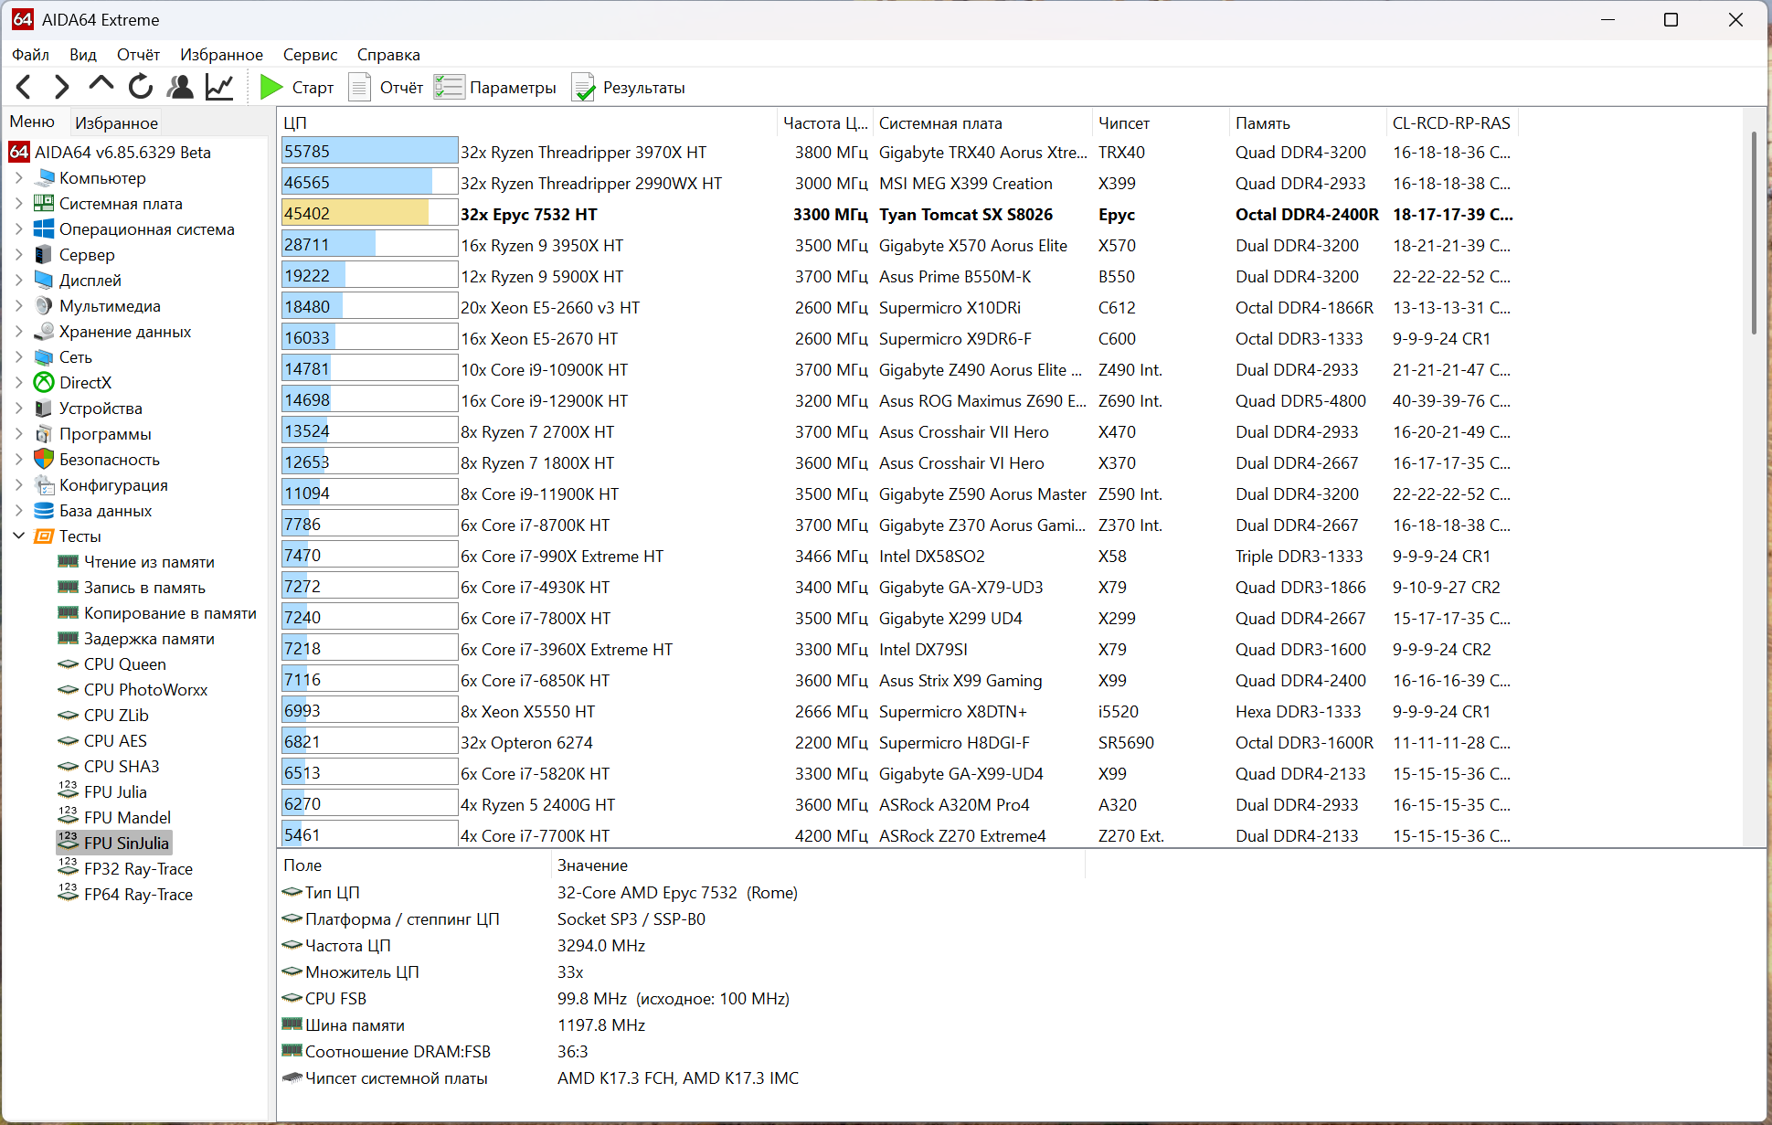Screen dimensions: 1772x1125
Task: Click the Up level arrow icon
Action: coord(101,85)
